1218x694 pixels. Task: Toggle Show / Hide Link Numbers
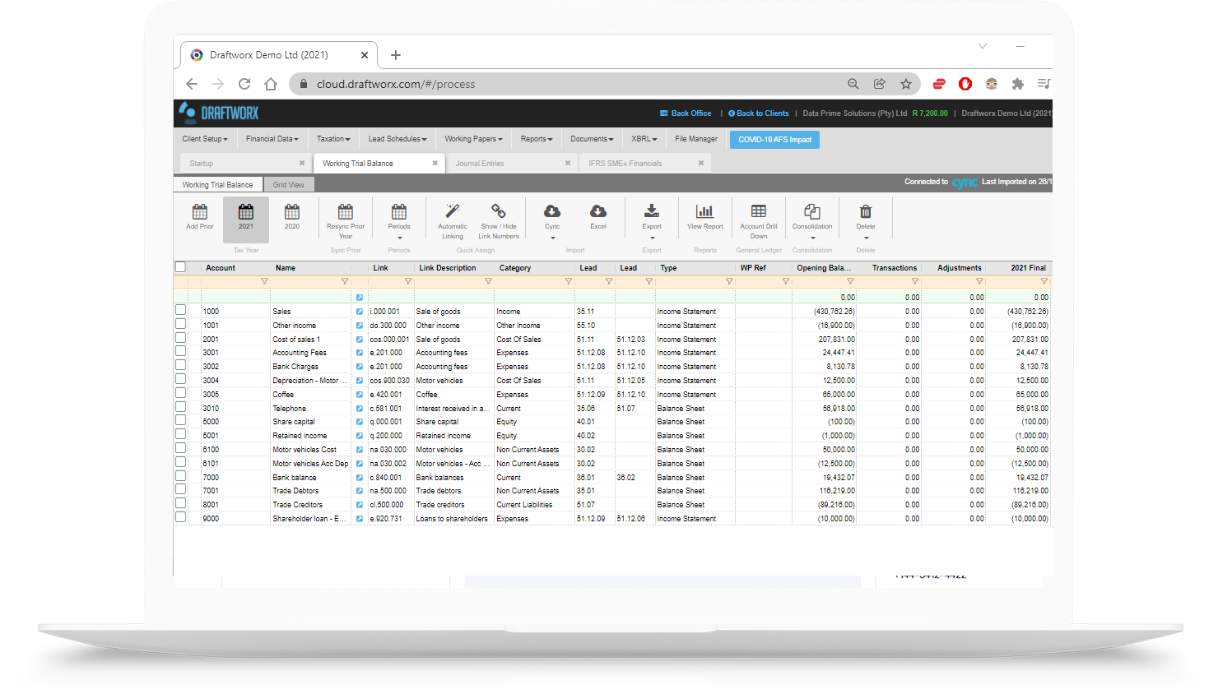(499, 211)
